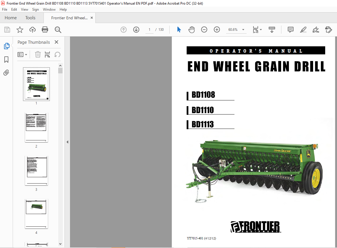Screen dimensions: 337x248
Task: Select page 2 thumbnail
Action: (x=36, y=127)
